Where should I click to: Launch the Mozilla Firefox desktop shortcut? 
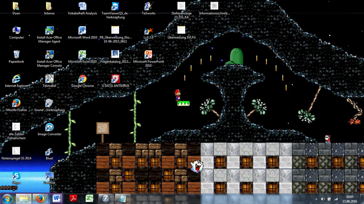tap(16, 103)
